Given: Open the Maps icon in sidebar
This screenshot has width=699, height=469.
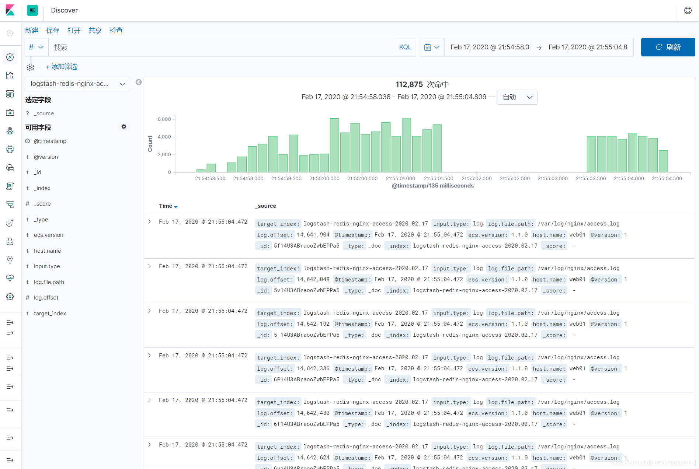Looking at the screenshot, I should 10,131.
